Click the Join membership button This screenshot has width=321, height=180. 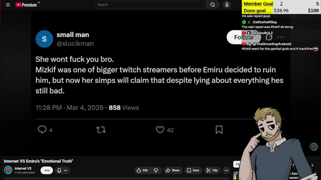pyautogui.click(x=47, y=170)
